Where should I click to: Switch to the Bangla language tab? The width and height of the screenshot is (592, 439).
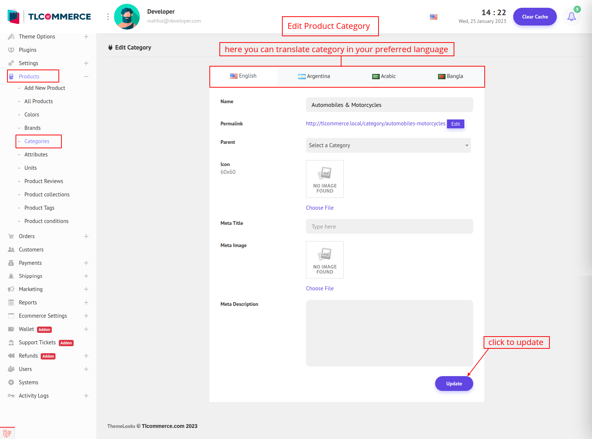(x=450, y=76)
